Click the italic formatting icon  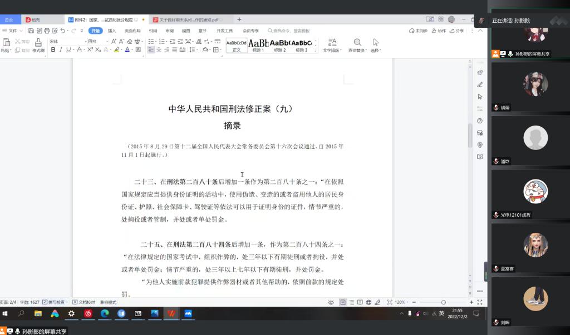pyautogui.click(x=61, y=49)
